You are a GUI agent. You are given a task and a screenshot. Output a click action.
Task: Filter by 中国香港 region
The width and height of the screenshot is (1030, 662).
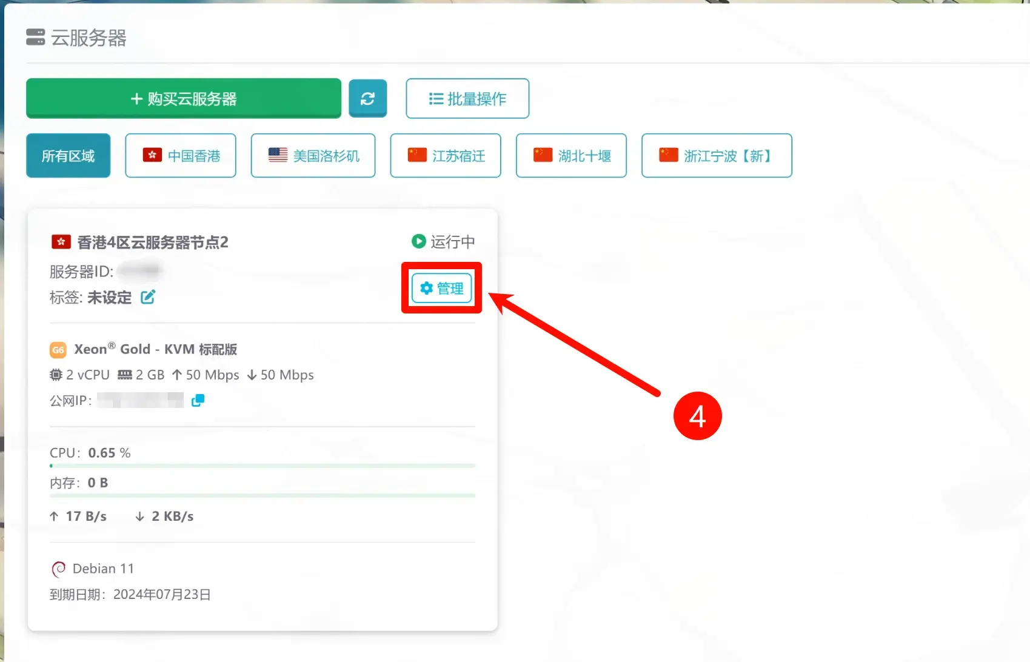point(181,156)
